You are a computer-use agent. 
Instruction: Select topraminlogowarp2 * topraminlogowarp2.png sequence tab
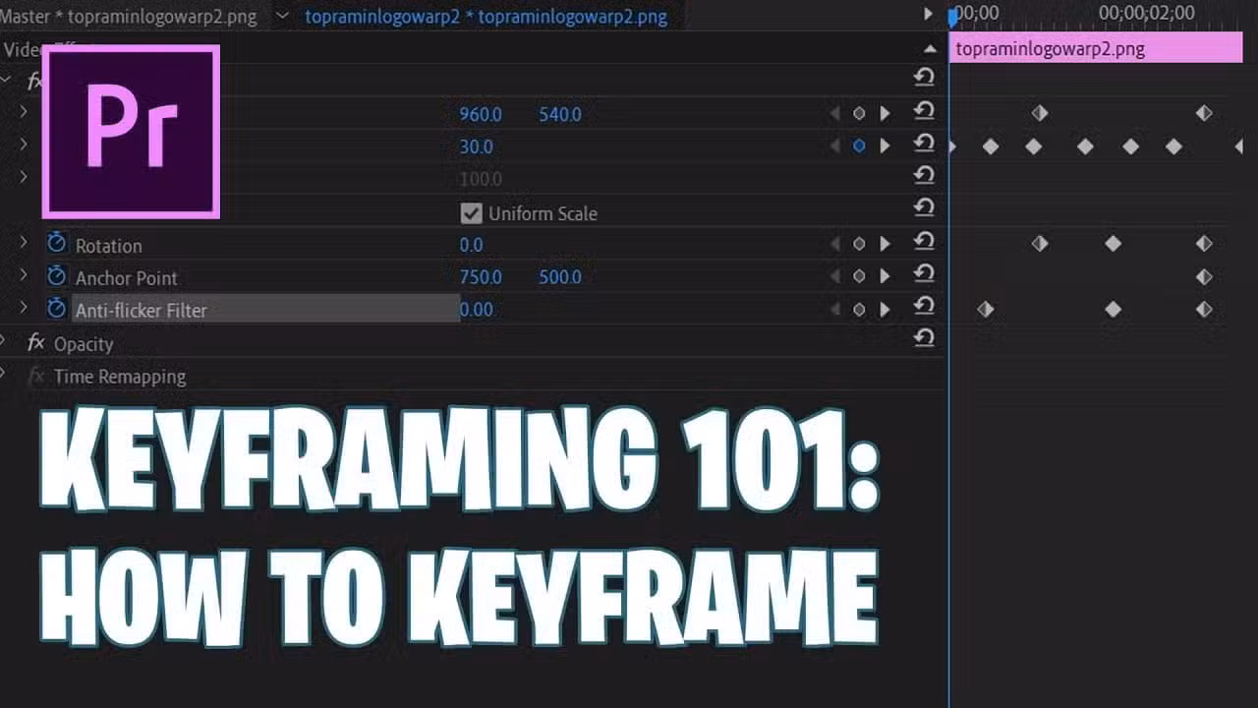[x=486, y=17]
